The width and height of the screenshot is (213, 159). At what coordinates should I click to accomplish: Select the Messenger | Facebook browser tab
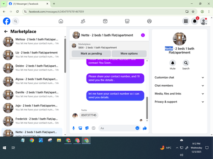click(29, 4)
